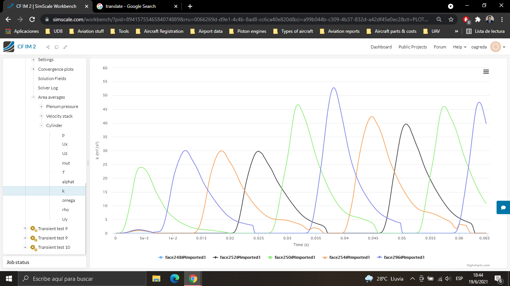The image size is (510, 286).
Task: Open the weather widget showing 28°C Lluvia
Action: [384, 279]
